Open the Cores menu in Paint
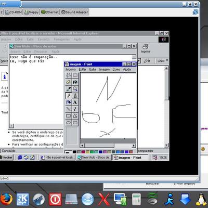The image size is (208, 208). (x=116, y=69)
